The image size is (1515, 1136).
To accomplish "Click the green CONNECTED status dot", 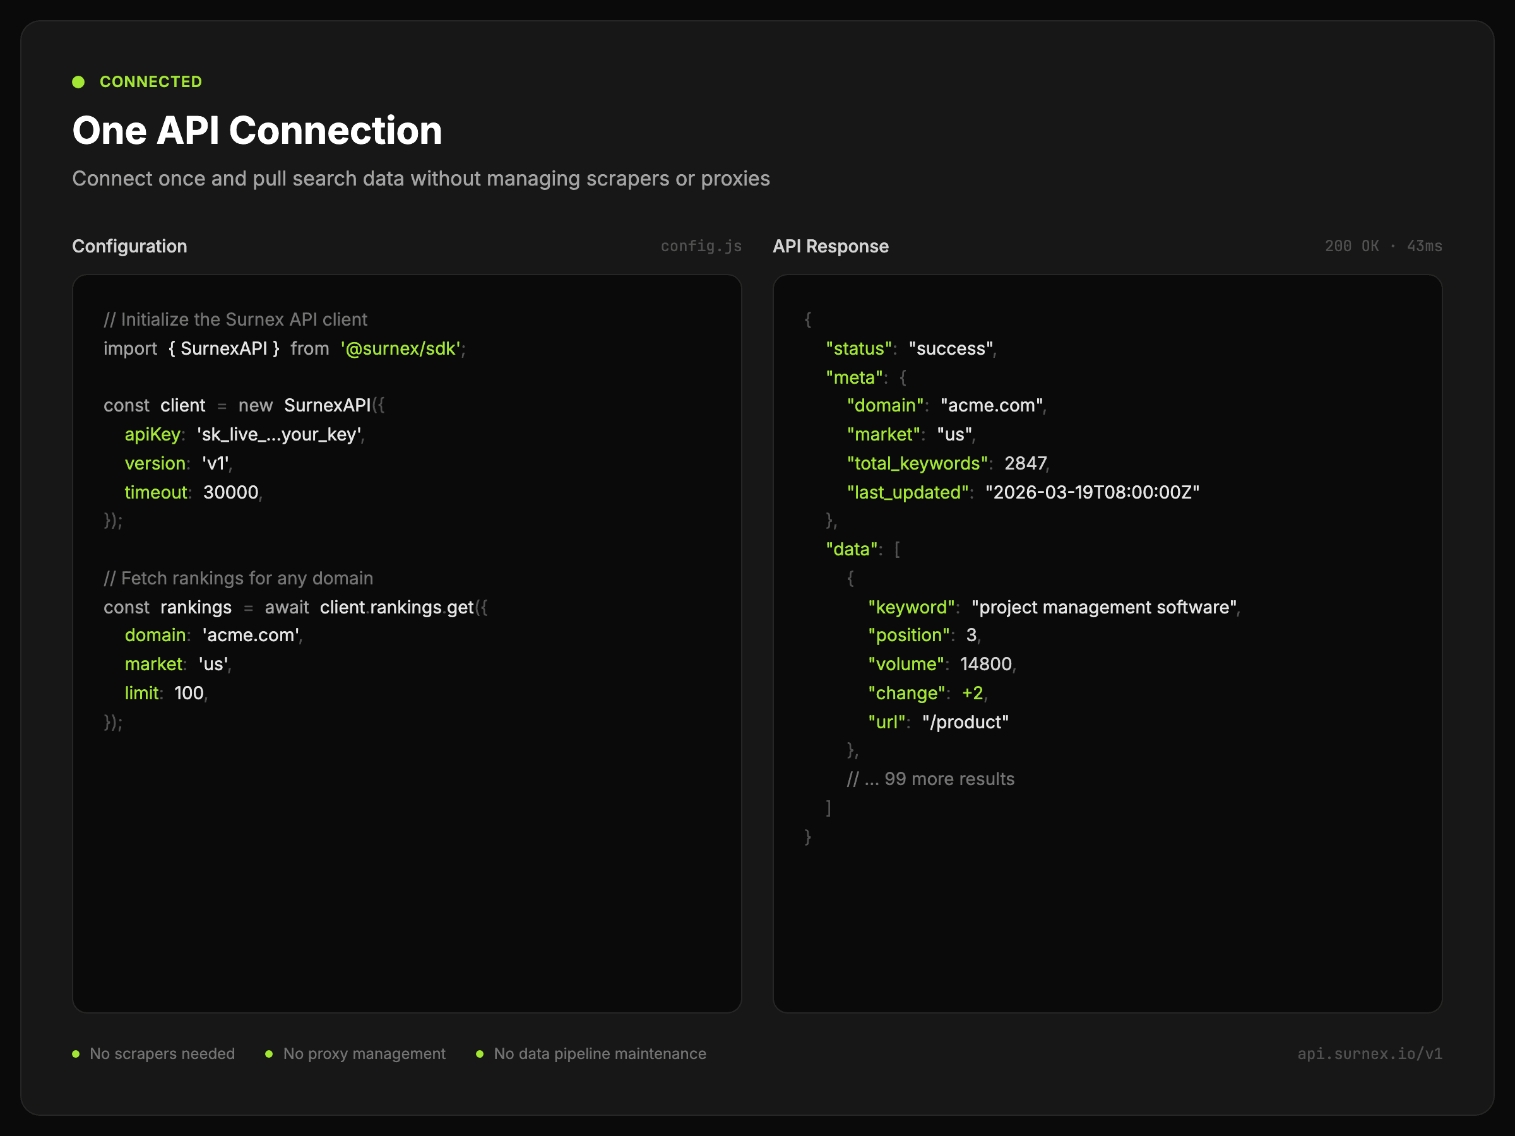I will pyautogui.click(x=78, y=82).
